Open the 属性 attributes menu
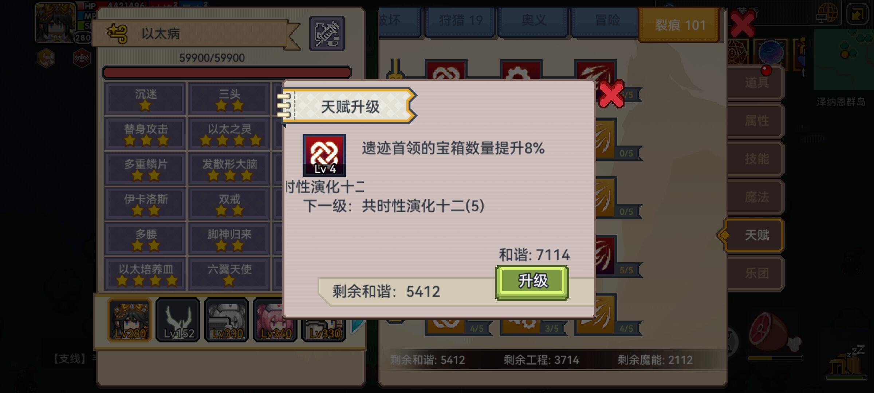The image size is (874, 393). 756,120
